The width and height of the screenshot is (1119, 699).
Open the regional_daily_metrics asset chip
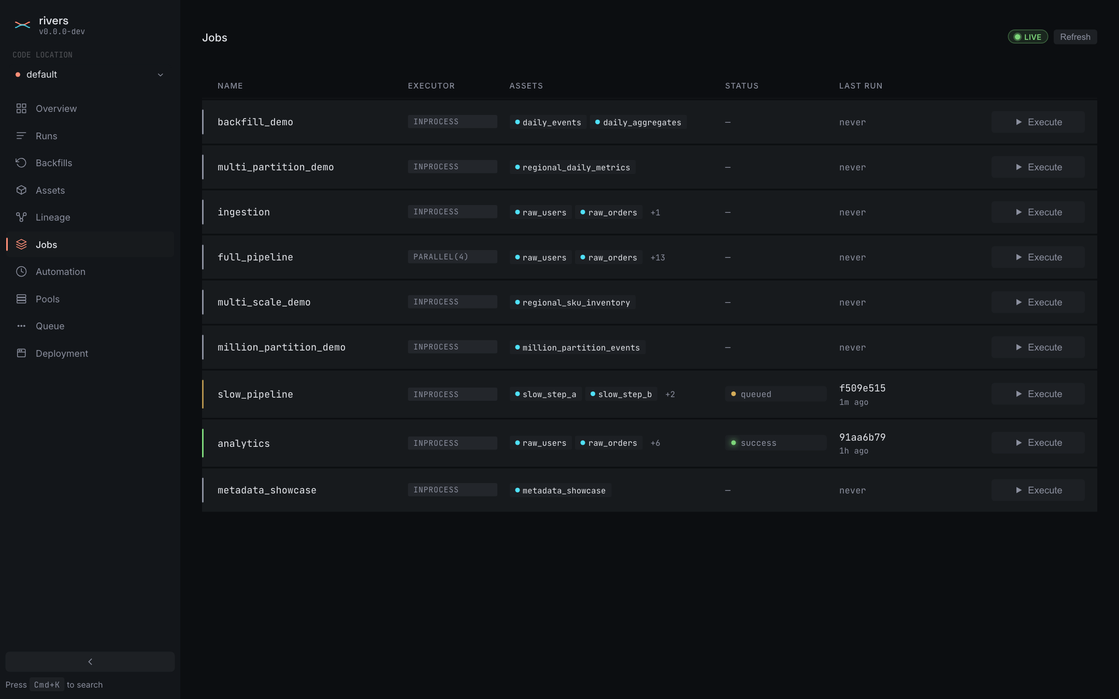pyautogui.click(x=572, y=167)
